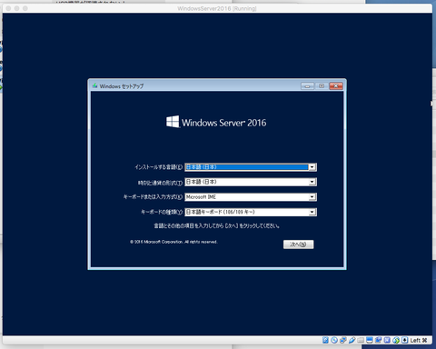This screenshot has height=349, width=436.
Task: Click the display settings status icon
Action: coord(370,340)
